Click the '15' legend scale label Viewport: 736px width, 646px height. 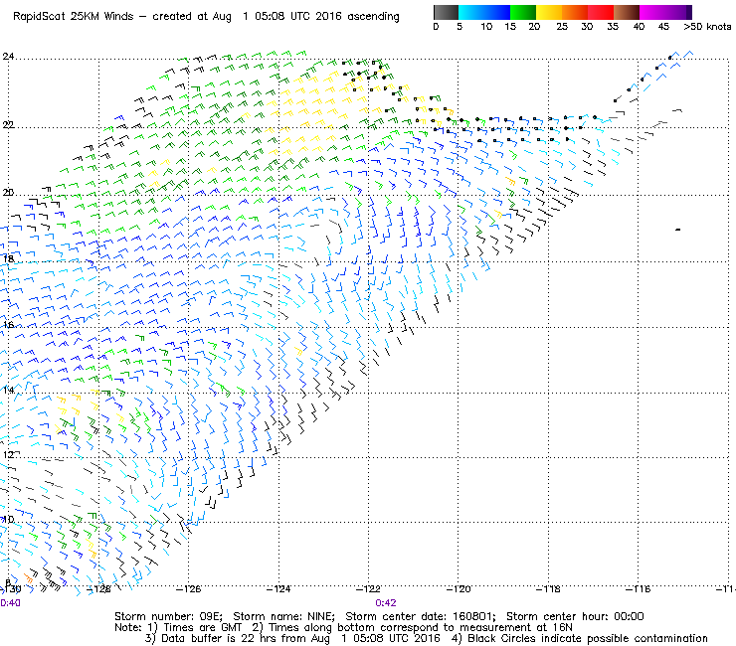510,27
